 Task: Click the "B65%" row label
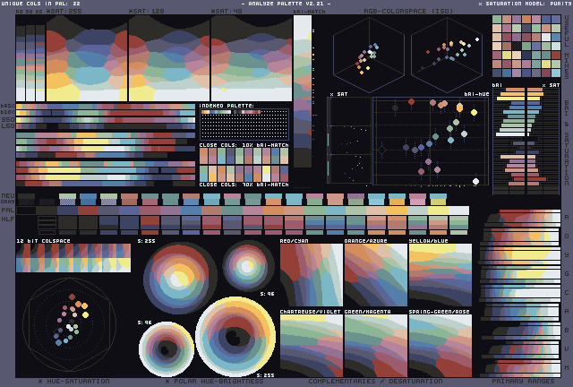pyautogui.click(x=7, y=106)
